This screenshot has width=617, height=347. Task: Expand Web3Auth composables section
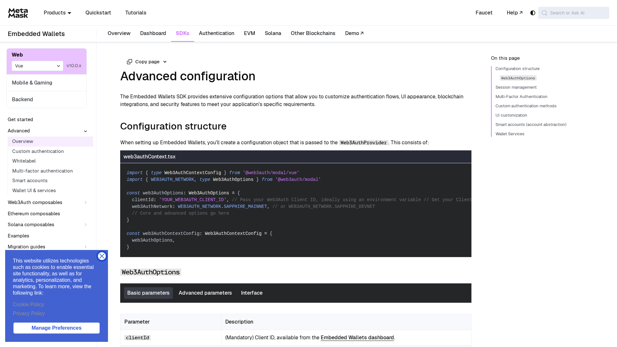[x=85, y=202]
